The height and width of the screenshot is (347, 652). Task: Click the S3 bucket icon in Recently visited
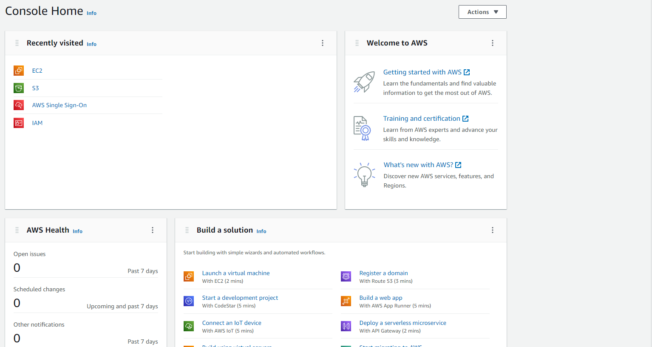tap(19, 88)
